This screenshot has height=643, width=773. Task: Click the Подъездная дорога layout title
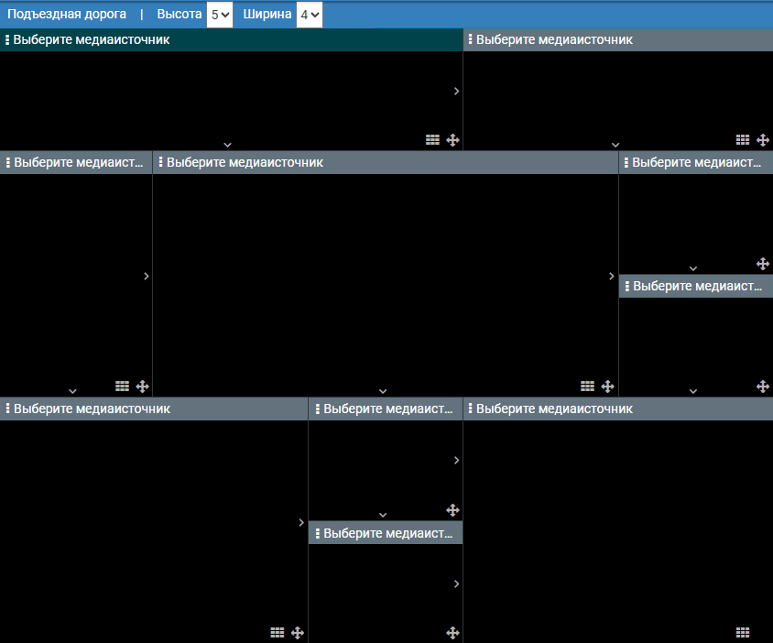point(67,15)
